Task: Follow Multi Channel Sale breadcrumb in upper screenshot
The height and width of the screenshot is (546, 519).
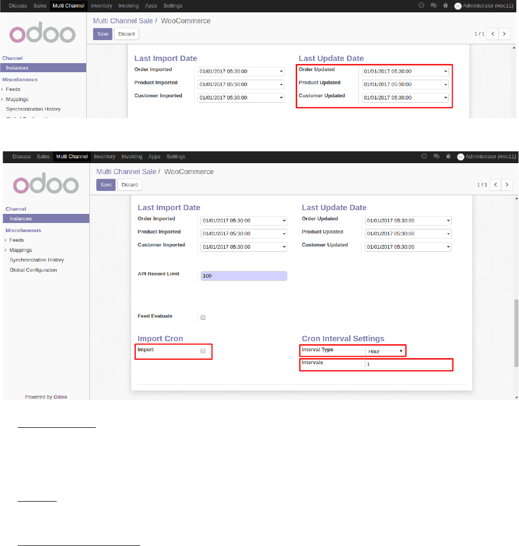Action: [123, 21]
